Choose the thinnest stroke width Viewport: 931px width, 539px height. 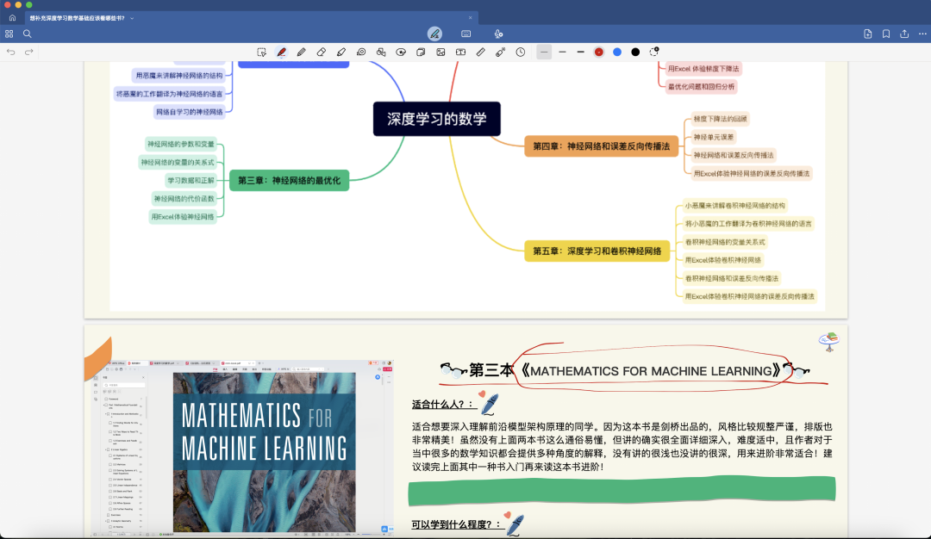pos(544,53)
